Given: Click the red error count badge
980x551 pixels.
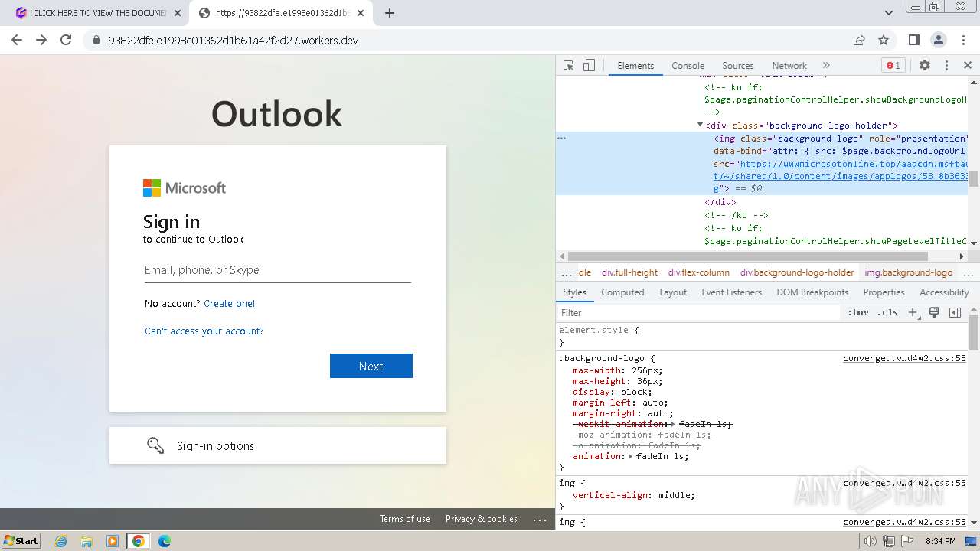Looking at the screenshot, I should coord(893,66).
